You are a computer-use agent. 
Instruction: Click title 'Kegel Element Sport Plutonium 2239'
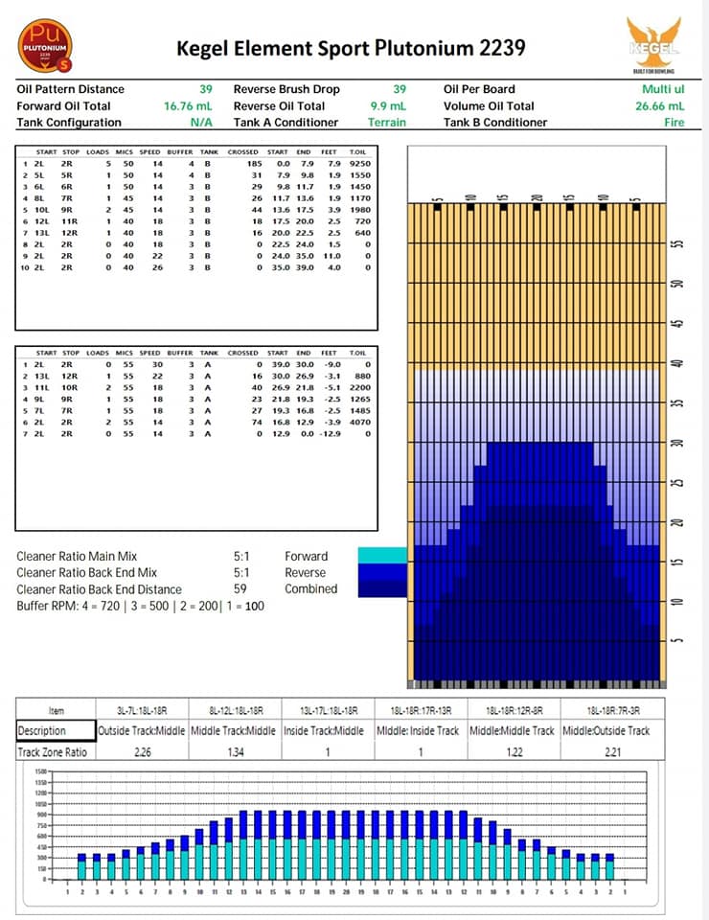(351, 48)
